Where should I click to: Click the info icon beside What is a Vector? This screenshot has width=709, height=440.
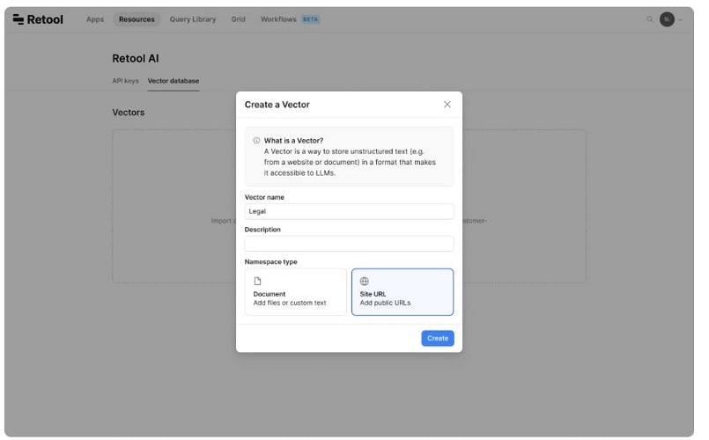click(256, 141)
